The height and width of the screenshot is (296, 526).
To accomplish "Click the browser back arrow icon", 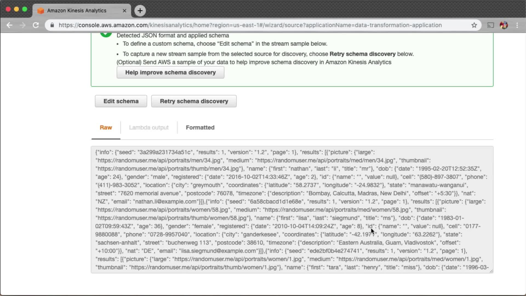I will click(10, 25).
